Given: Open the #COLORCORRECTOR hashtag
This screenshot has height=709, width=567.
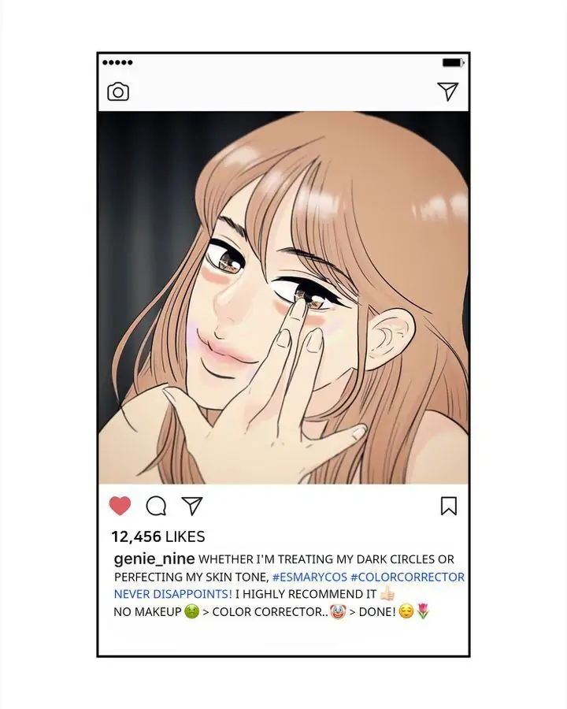Looking at the screenshot, I should 407,577.
